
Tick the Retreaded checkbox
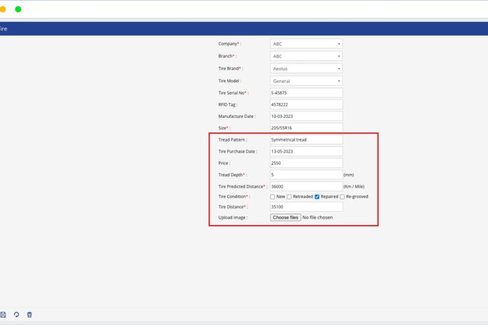coord(289,197)
